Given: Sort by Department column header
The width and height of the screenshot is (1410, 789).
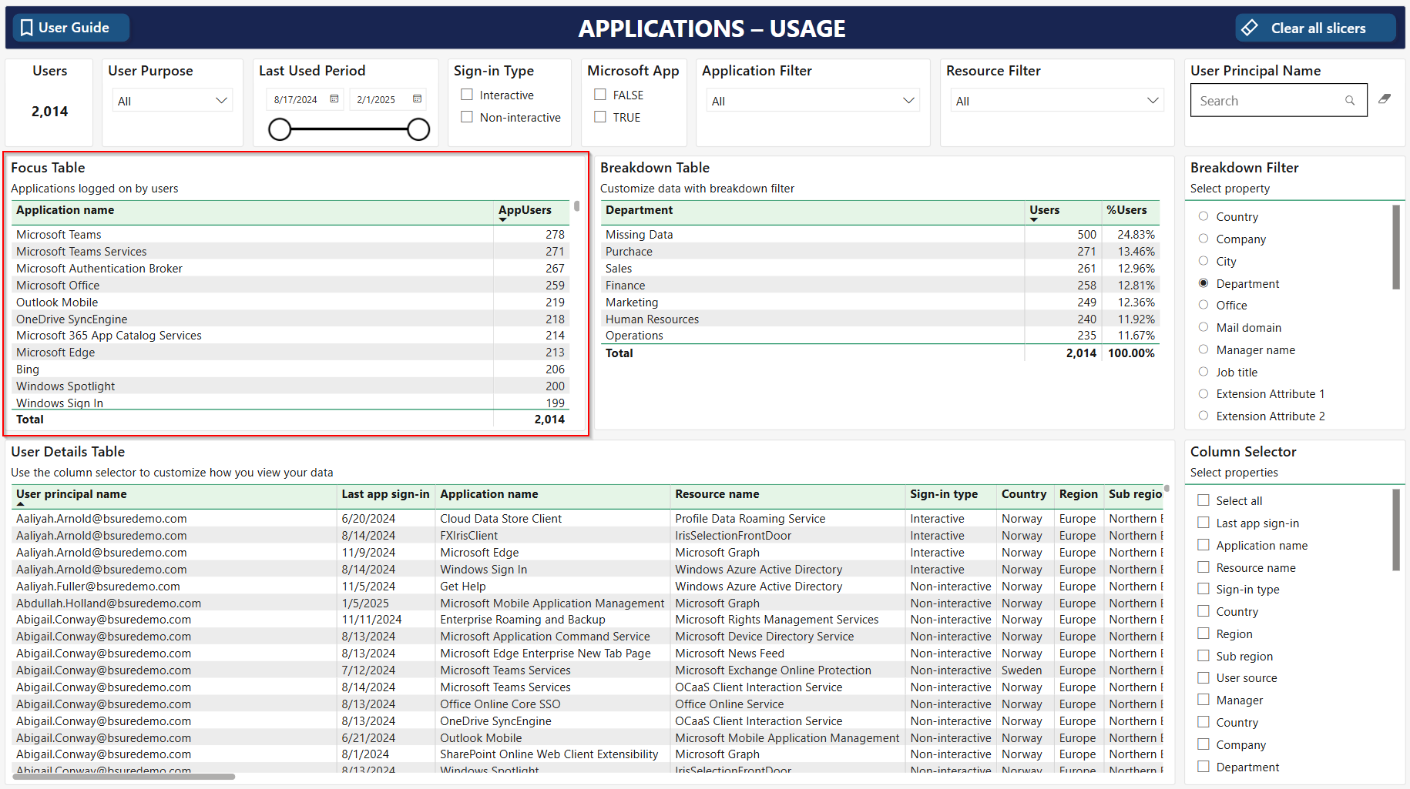Looking at the screenshot, I should point(639,210).
